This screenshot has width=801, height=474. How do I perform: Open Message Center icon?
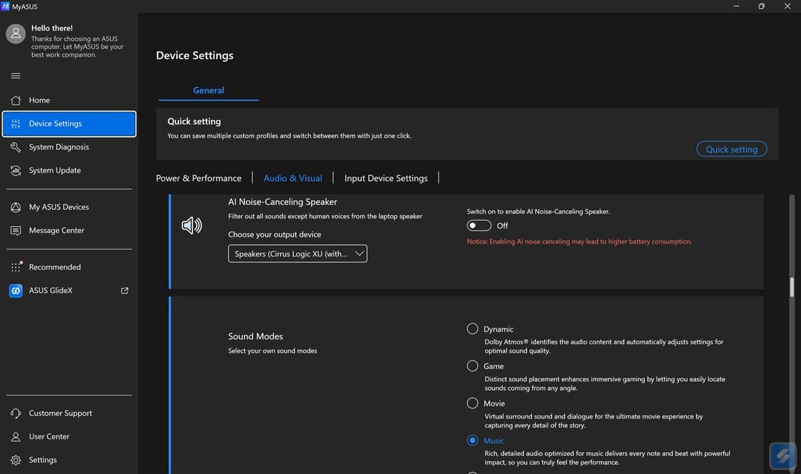(x=16, y=230)
